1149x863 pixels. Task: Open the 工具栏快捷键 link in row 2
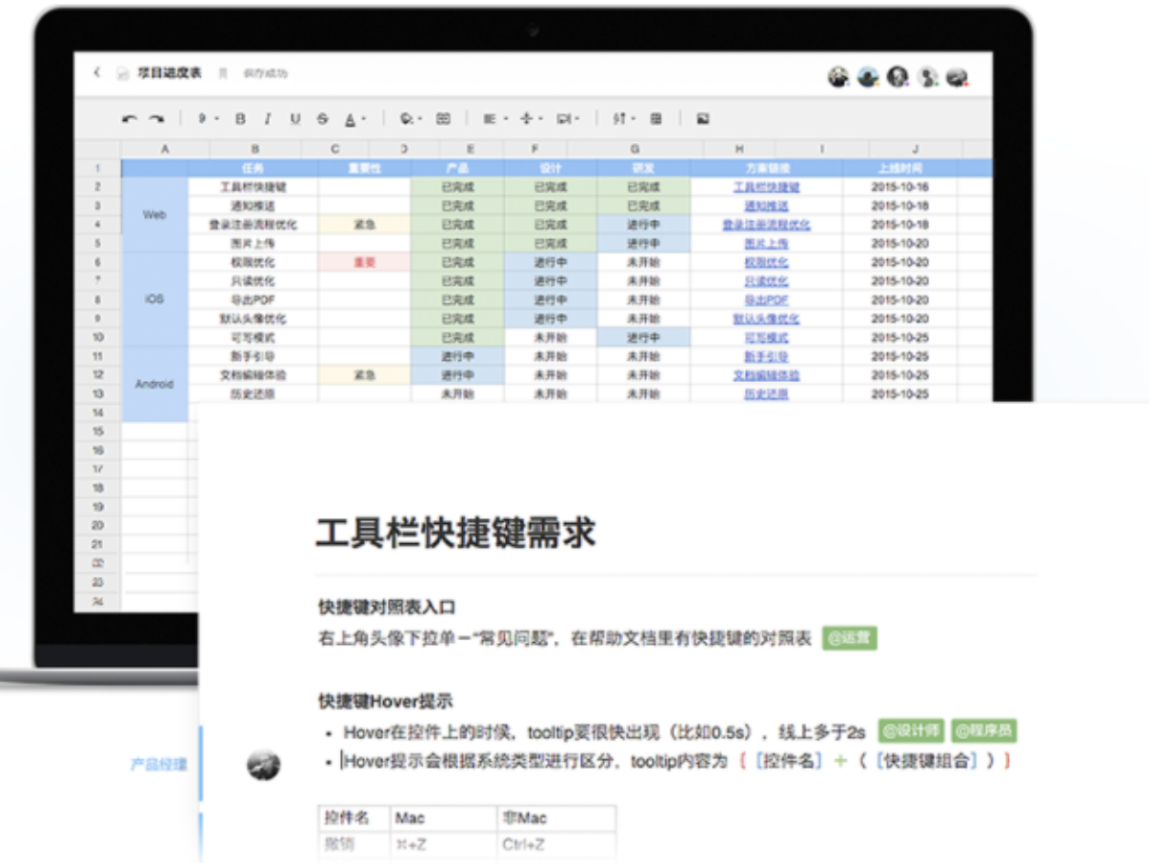(x=766, y=188)
